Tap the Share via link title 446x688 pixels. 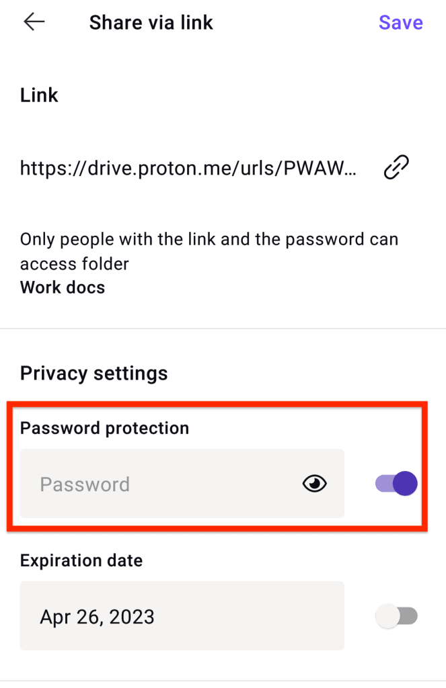151,22
